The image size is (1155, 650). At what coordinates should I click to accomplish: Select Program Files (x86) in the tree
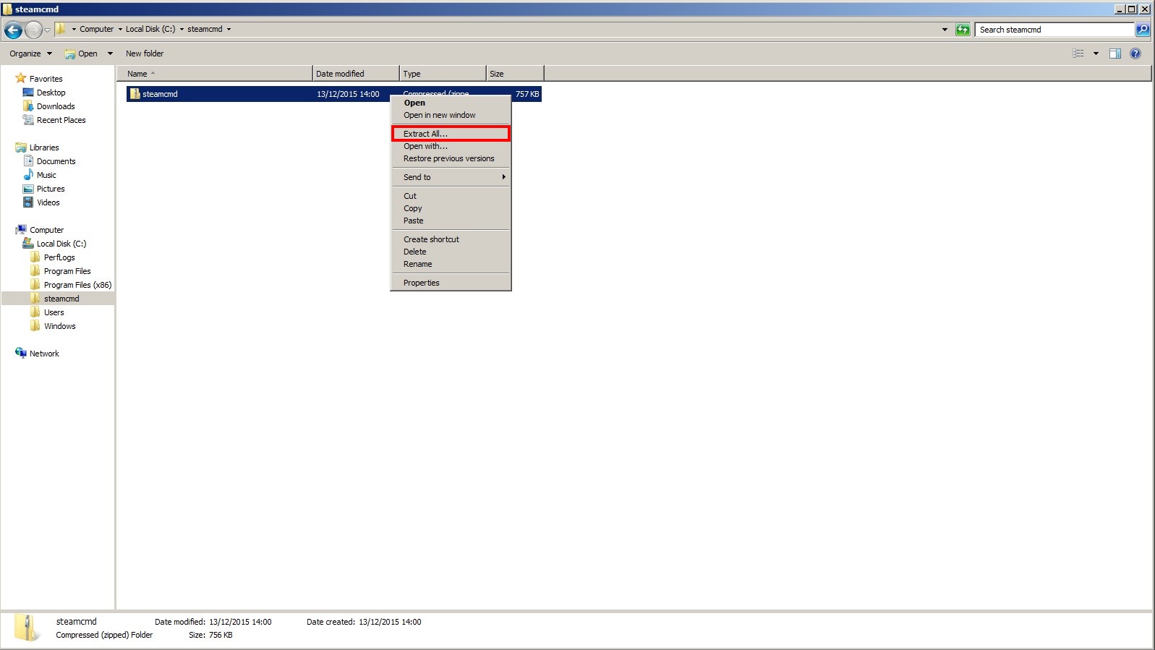pyautogui.click(x=77, y=285)
